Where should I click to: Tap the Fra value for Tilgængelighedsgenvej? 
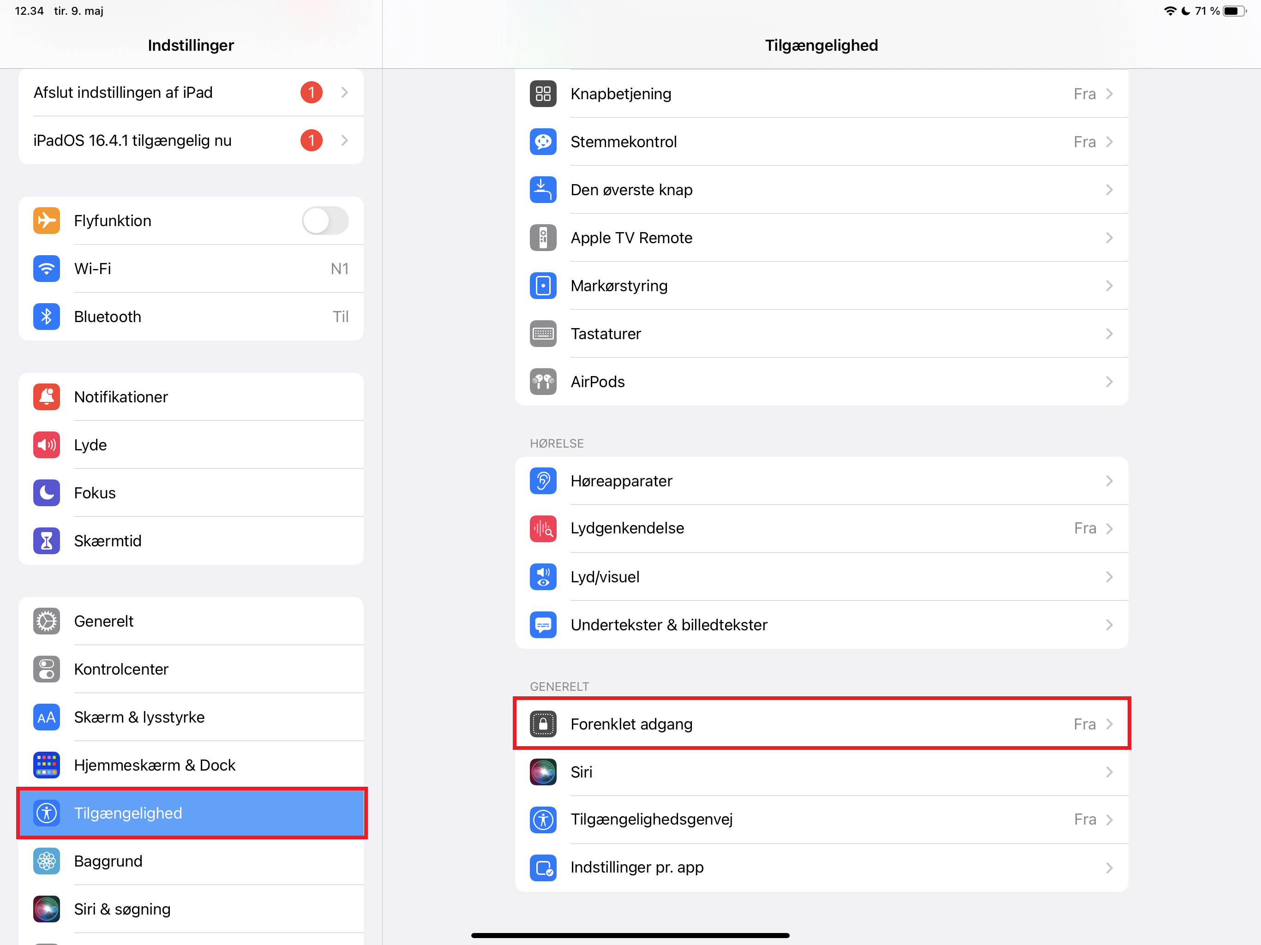coord(1085,819)
